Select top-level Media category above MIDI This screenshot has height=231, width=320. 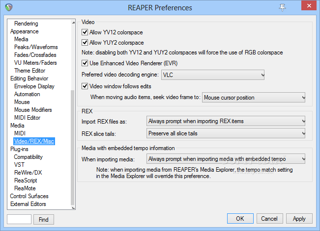[x=17, y=126]
